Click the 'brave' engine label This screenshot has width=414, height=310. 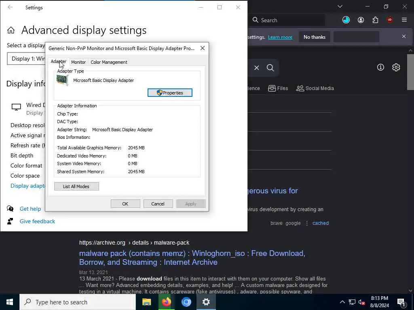pyautogui.click(x=277, y=223)
